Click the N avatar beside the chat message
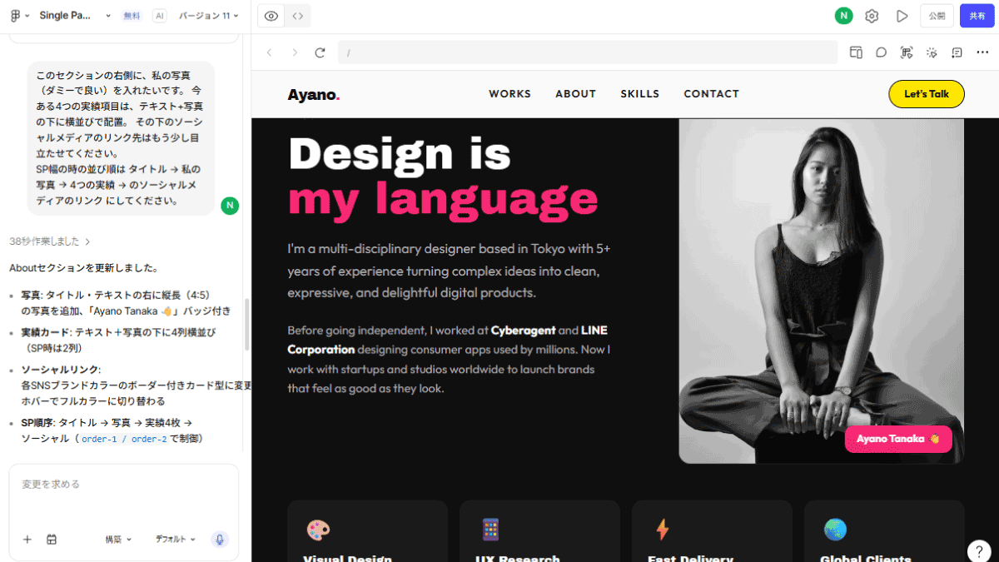Screen dimensions: 999x562 [230, 206]
